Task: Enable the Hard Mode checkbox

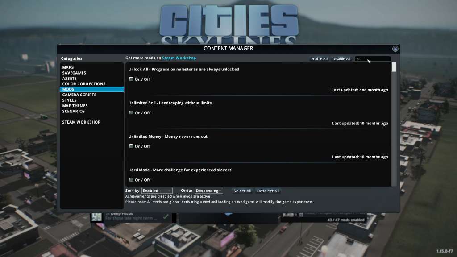Action: tap(131, 179)
